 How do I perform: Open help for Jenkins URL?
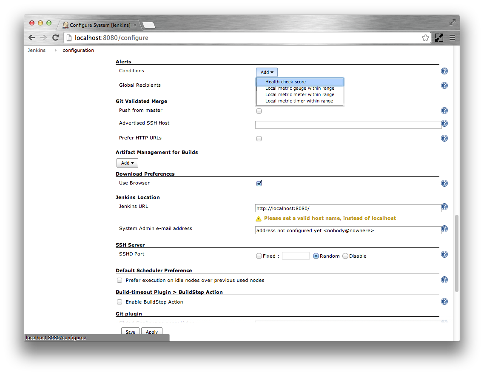(444, 207)
